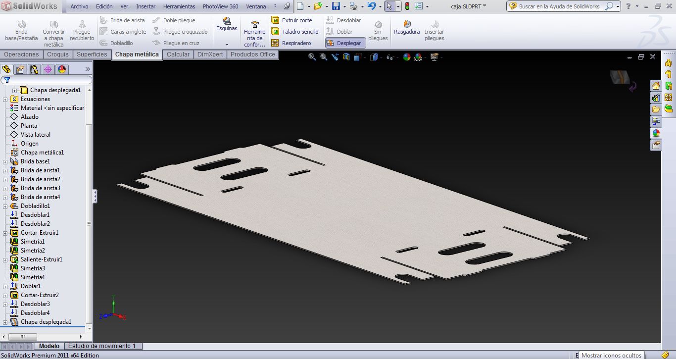676x359 pixels.
Task: Switch to the Croquis tab
Action: [x=58, y=54]
